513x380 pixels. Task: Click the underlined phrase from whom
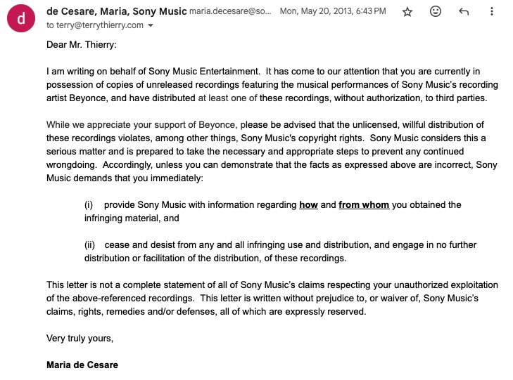tap(364, 205)
